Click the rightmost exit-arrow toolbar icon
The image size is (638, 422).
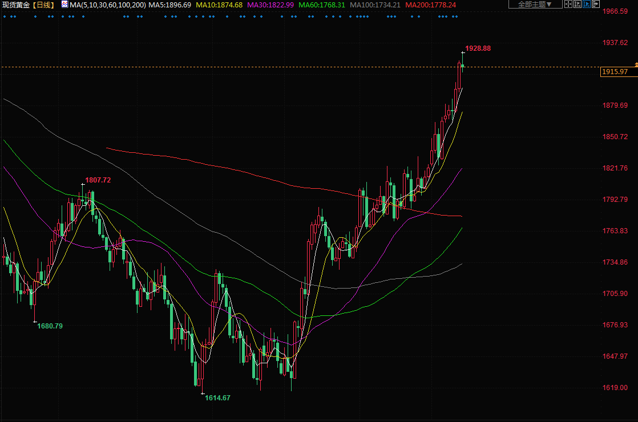coord(596,5)
